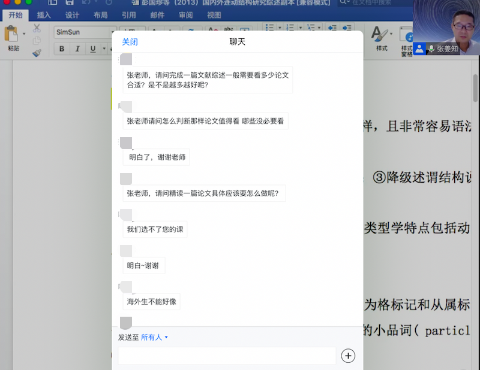Click the Paste clipboard icon
Screen dimensions: 480x370
[x=12, y=35]
